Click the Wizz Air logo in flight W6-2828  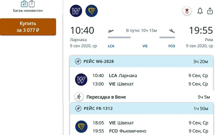pos(81,80)
